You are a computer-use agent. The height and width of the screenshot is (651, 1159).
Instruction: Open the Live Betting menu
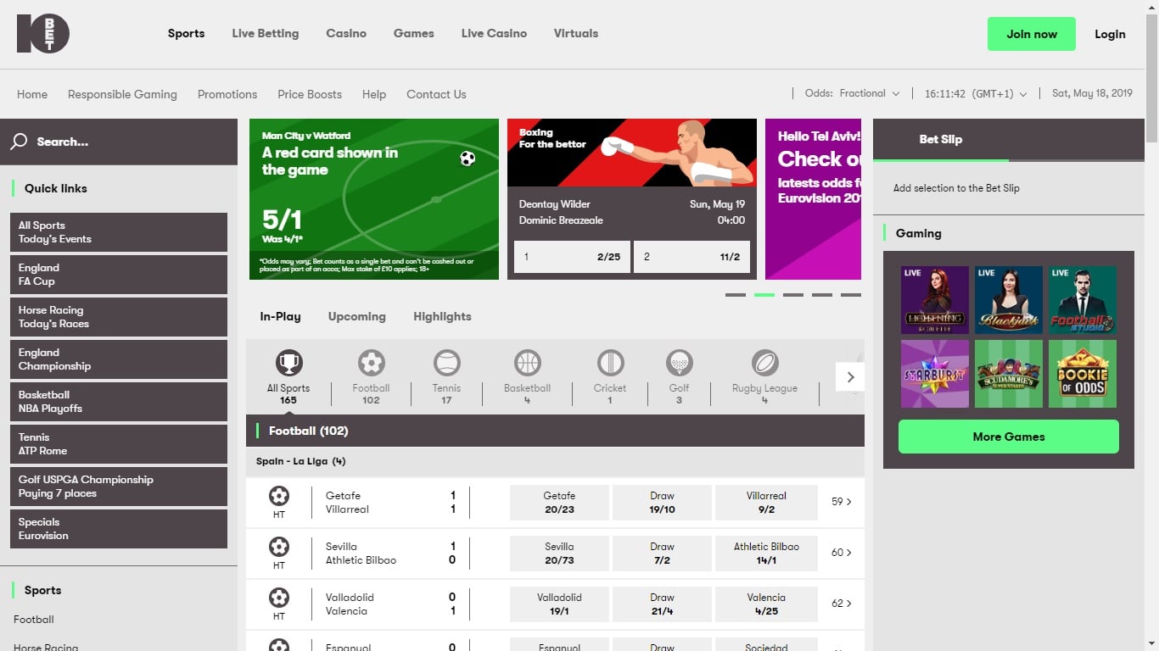point(266,34)
